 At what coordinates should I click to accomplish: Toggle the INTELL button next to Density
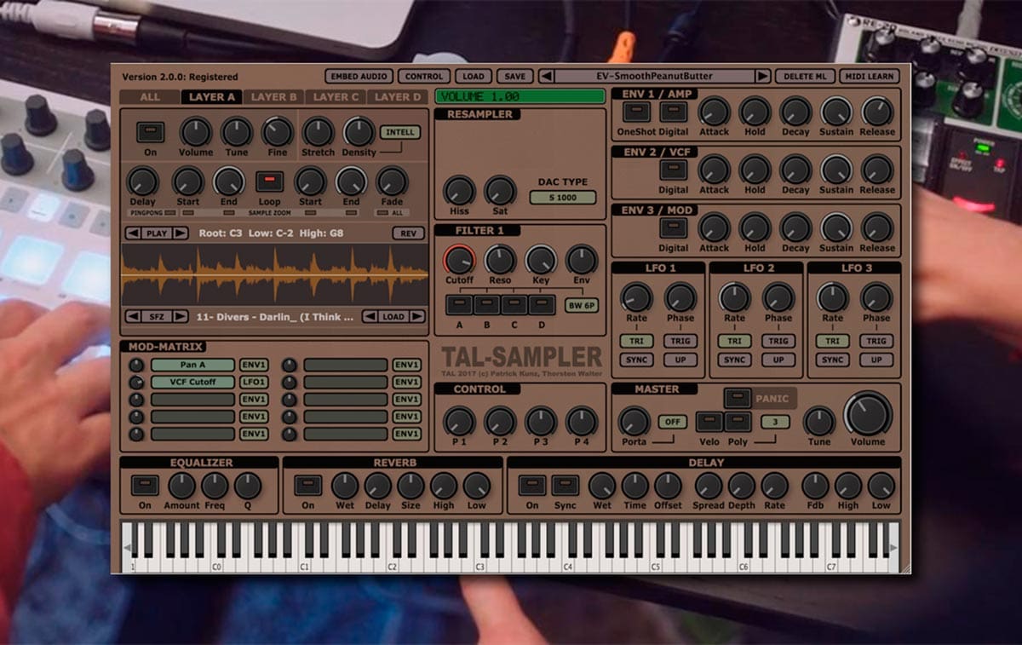(x=400, y=132)
